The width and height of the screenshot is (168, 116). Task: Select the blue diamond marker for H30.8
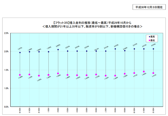coord(115,49)
